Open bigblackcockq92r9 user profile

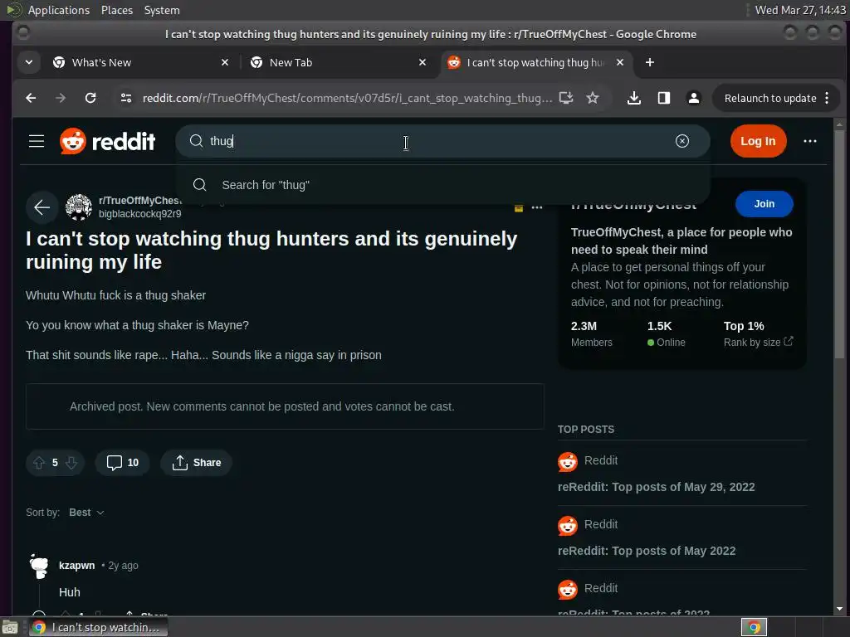139,214
